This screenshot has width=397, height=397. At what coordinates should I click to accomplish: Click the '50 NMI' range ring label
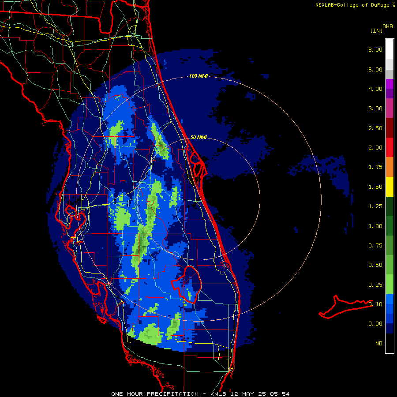pyautogui.click(x=198, y=137)
